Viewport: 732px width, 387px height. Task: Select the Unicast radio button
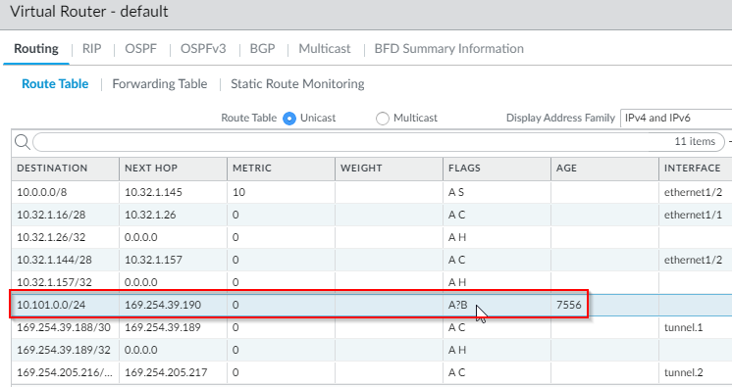(x=289, y=119)
